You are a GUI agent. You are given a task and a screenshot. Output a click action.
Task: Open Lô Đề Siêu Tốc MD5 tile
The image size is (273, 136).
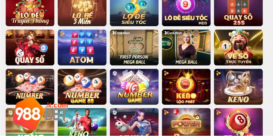pyautogui.click(x=186, y=13)
